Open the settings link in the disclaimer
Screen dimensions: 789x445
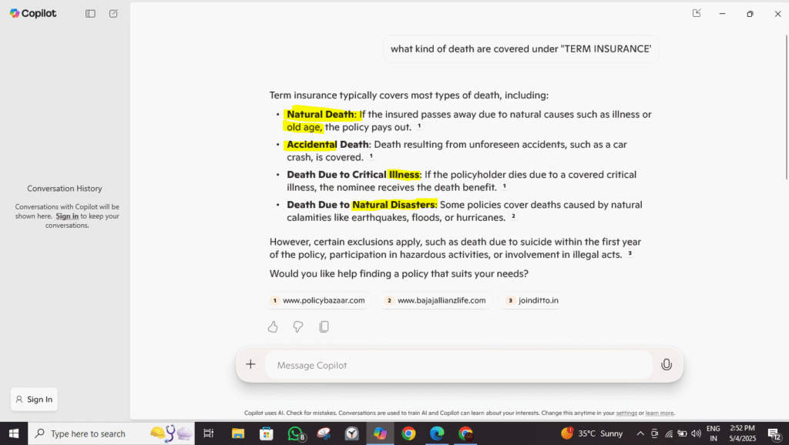tap(626, 413)
